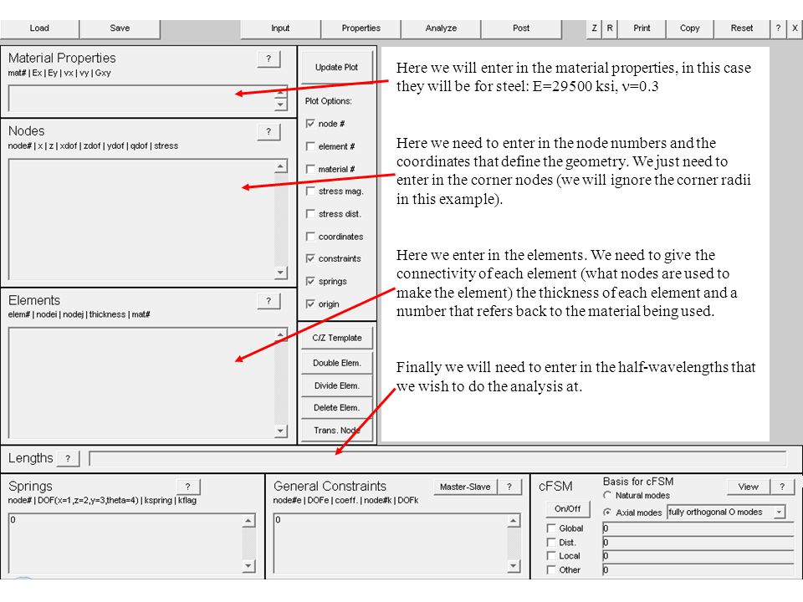Open top toolbar help question mark
Image resolution: width=803 pixels, height=602 pixels.
(x=778, y=28)
